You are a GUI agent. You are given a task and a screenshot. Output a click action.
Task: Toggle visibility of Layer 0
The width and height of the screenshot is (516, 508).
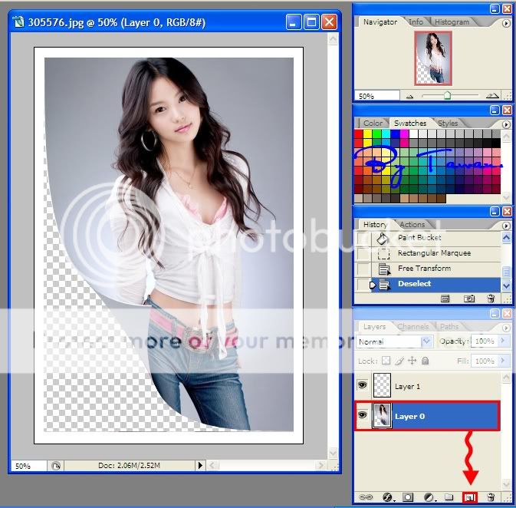coord(363,416)
